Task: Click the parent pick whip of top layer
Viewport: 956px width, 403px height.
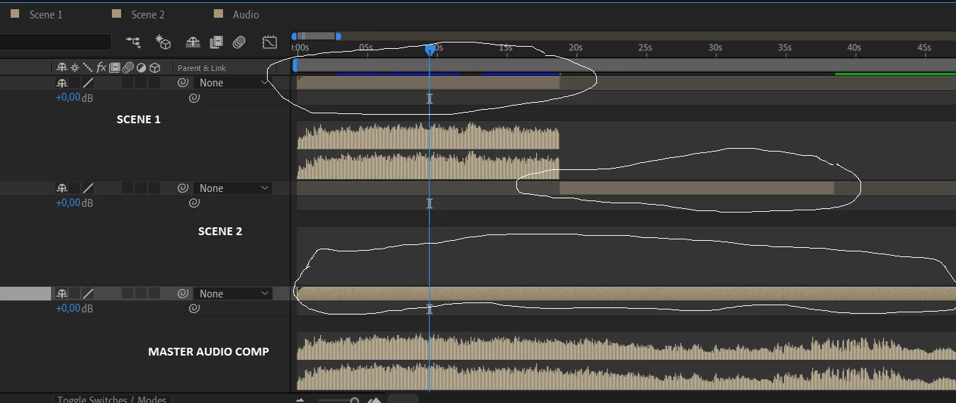Action: [183, 82]
